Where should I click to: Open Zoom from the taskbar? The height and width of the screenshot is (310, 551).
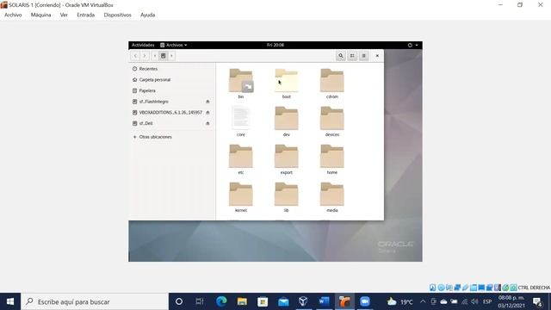(365, 301)
